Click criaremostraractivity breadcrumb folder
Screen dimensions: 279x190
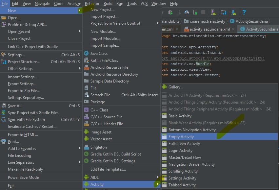point(205,21)
